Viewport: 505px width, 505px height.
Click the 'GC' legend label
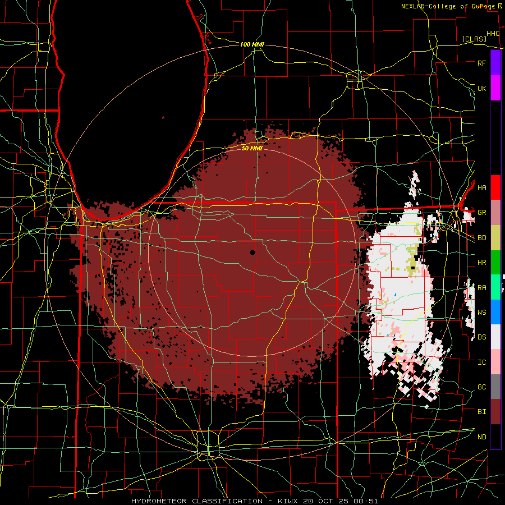[x=481, y=387]
